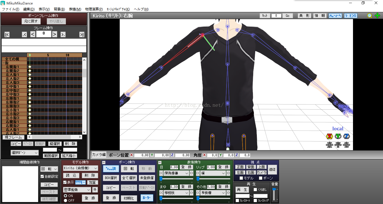Click the 左親指1 bone row

click(x=14, y=67)
